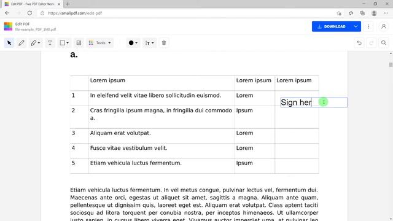The image size is (393, 221).
Task: Click the 'Edit PDF' title text
Action: (22, 24)
